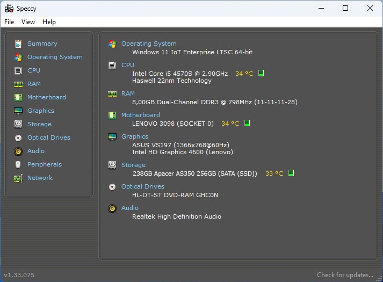Click the Audio speaker icon in main panel
Image resolution: width=383 pixels, height=282 pixels.
point(112,208)
